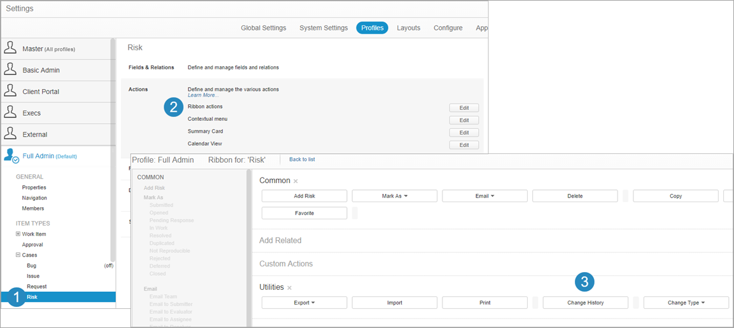Expand the Work Item tree node
Image resolution: width=734 pixels, height=328 pixels.
(18, 234)
